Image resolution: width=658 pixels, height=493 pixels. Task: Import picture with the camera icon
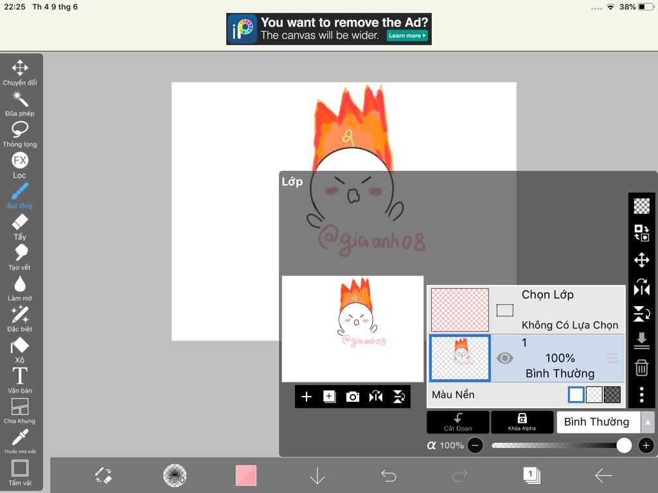point(353,397)
